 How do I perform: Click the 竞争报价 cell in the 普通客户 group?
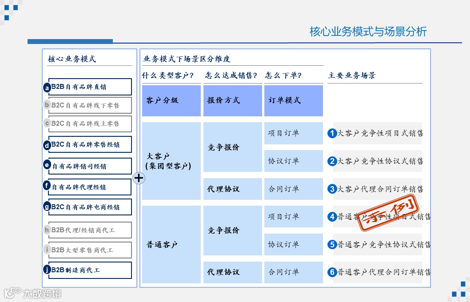[x=233, y=230]
